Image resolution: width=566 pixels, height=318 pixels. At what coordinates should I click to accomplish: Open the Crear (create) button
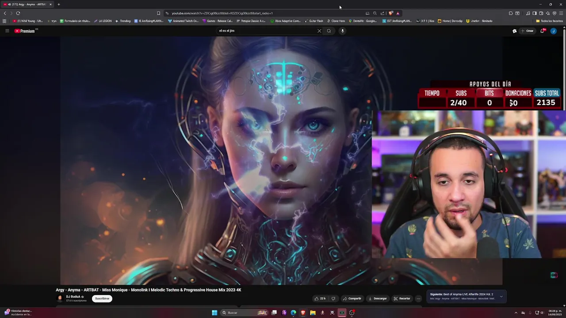coord(527,31)
